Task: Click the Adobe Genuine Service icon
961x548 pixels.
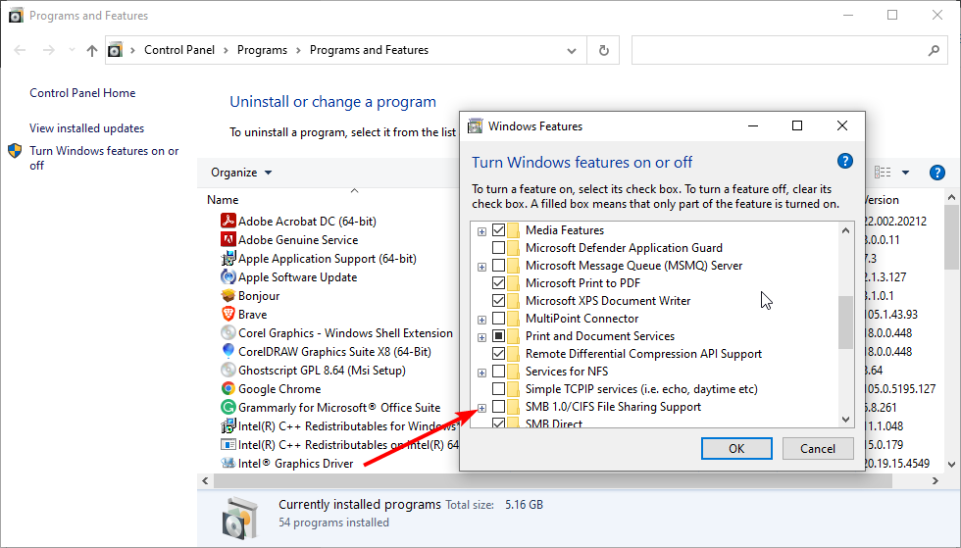Action: click(x=228, y=239)
